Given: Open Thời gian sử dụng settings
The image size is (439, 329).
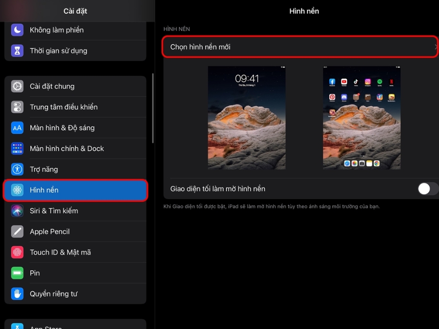Looking at the screenshot, I should point(75,51).
